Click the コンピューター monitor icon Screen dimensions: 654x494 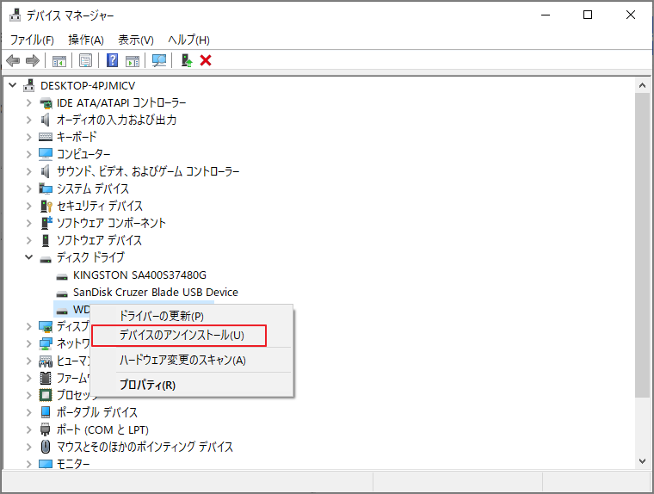(x=46, y=154)
